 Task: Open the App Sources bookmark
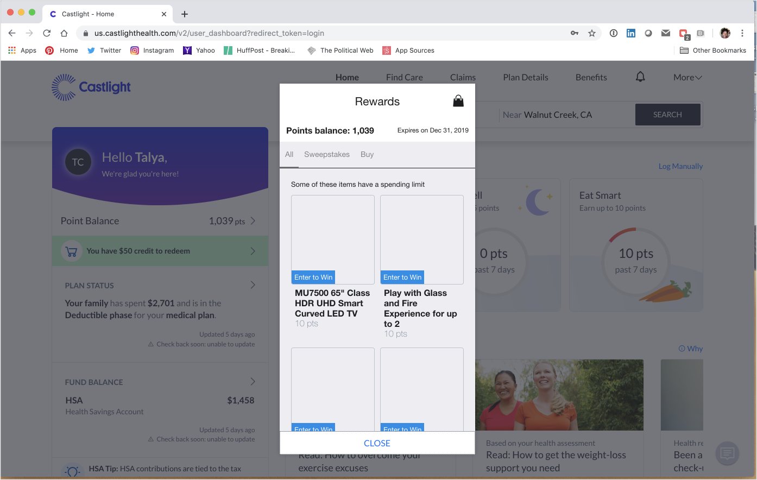click(x=408, y=50)
